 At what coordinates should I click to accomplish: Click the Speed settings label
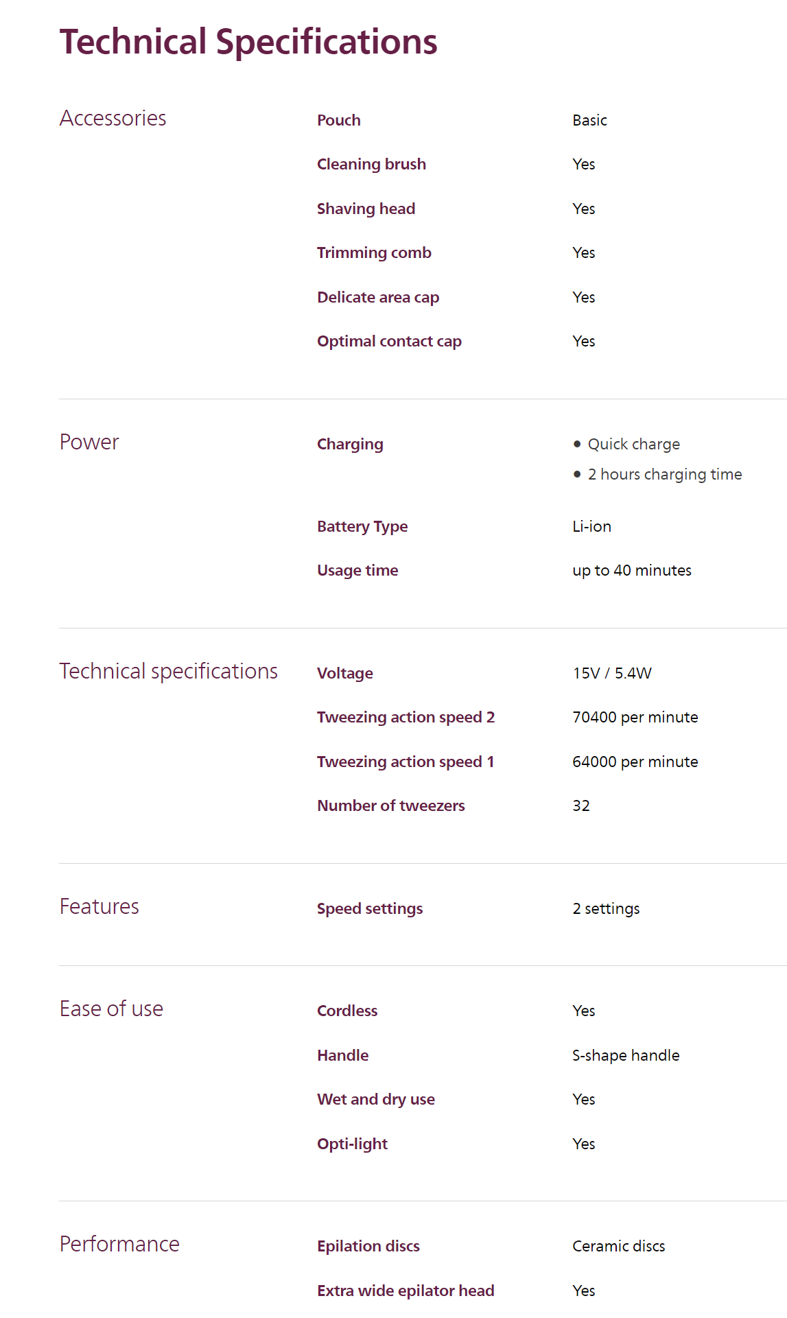coord(370,908)
